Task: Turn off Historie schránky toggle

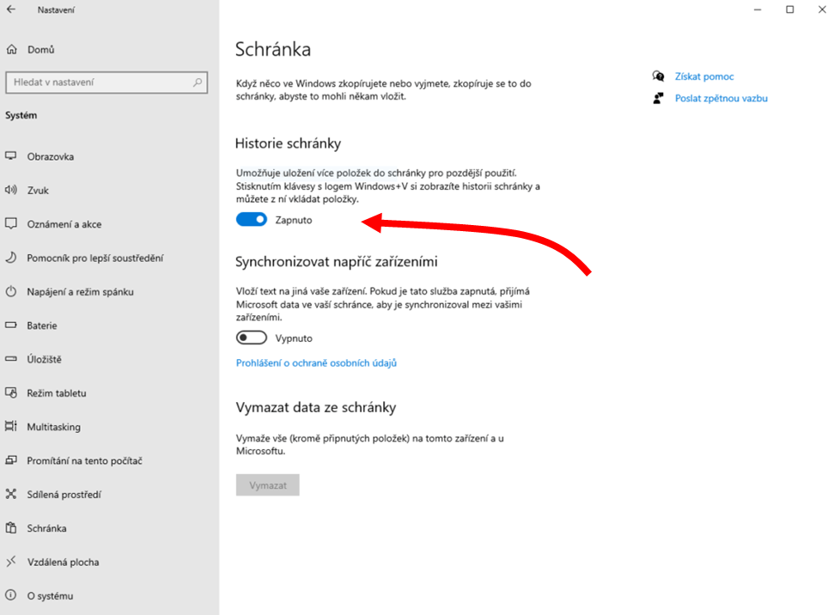Action: tap(252, 220)
